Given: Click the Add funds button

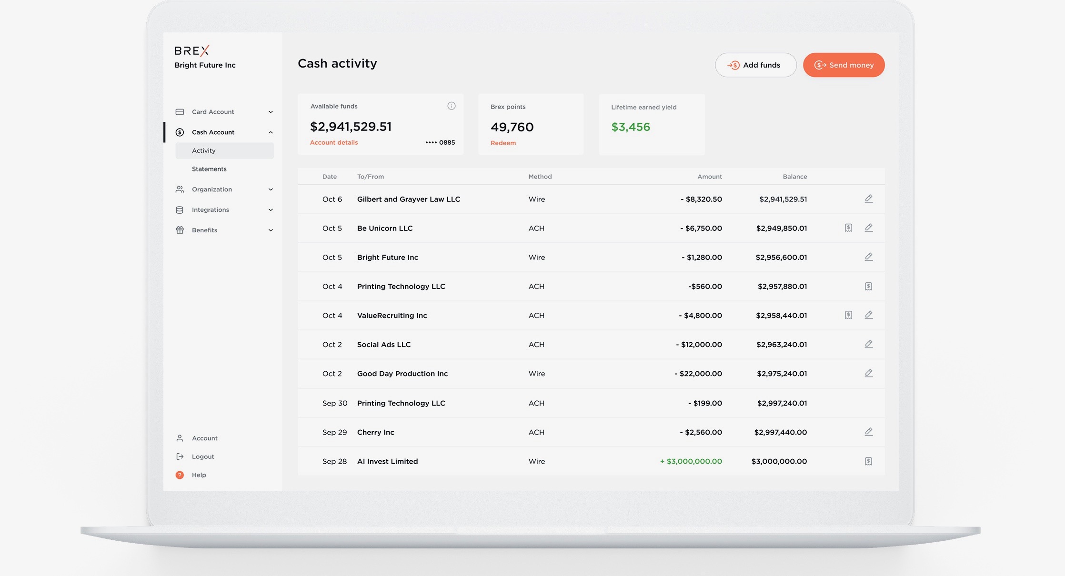Looking at the screenshot, I should 755,65.
